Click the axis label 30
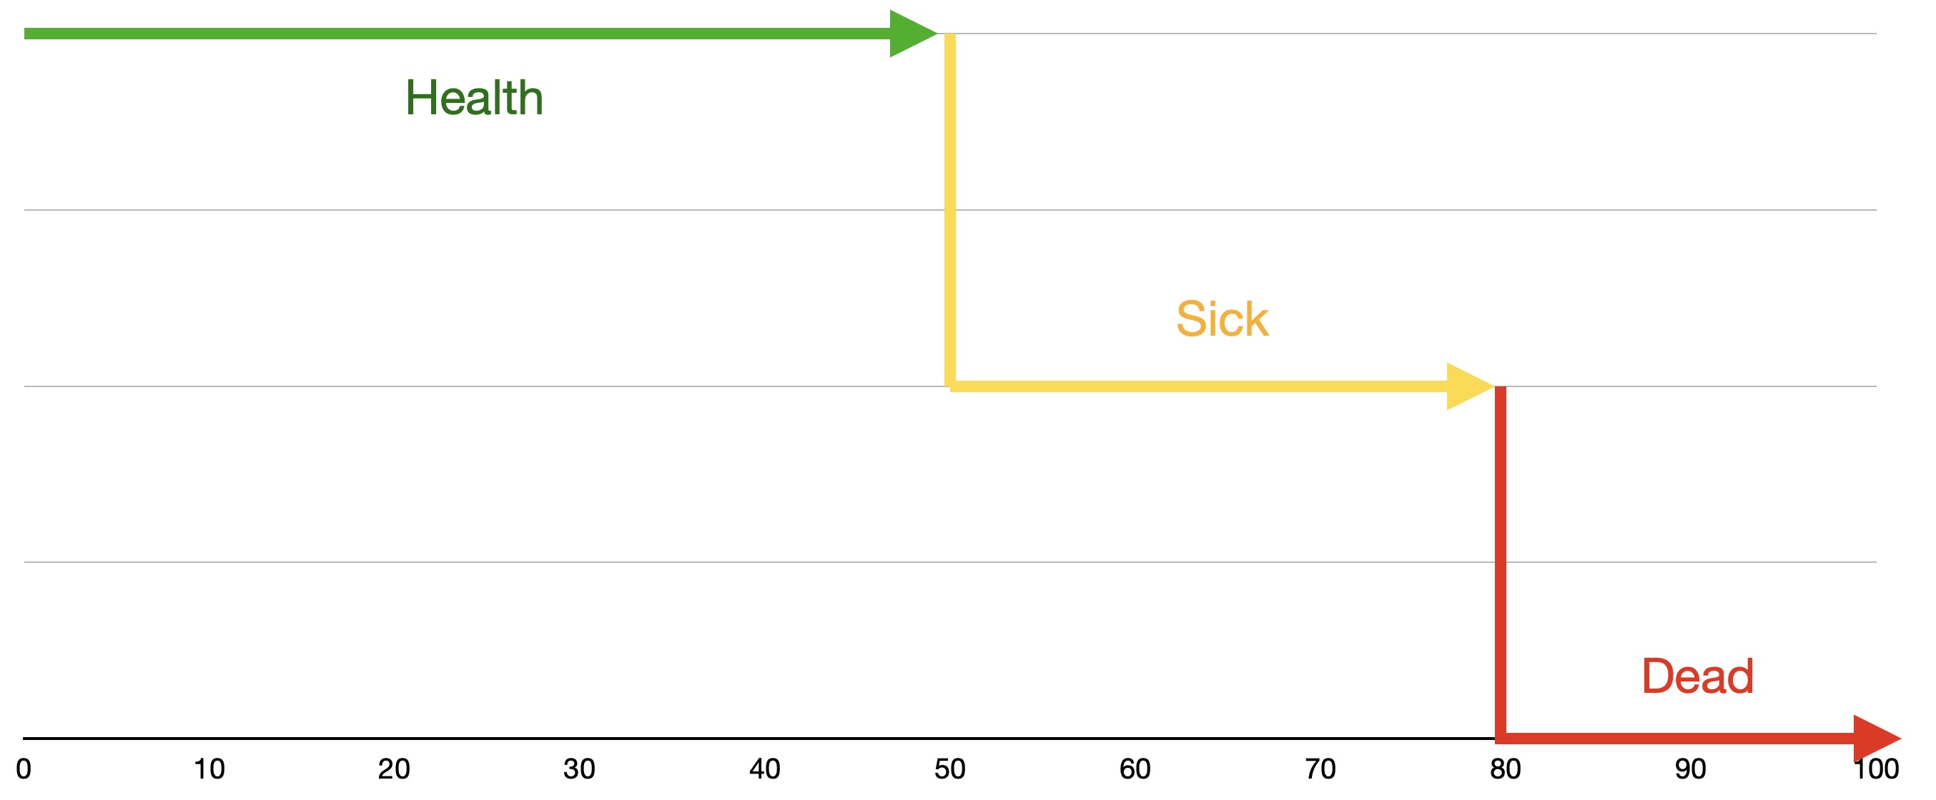This screenshot has height=800, width=1936. (x=580, y=769)
